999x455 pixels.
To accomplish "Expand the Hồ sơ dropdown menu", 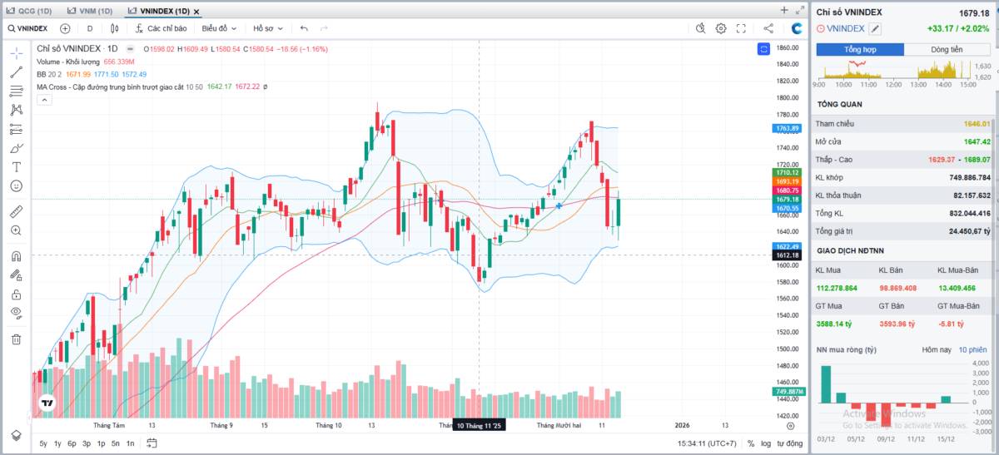I will (268, 28).
